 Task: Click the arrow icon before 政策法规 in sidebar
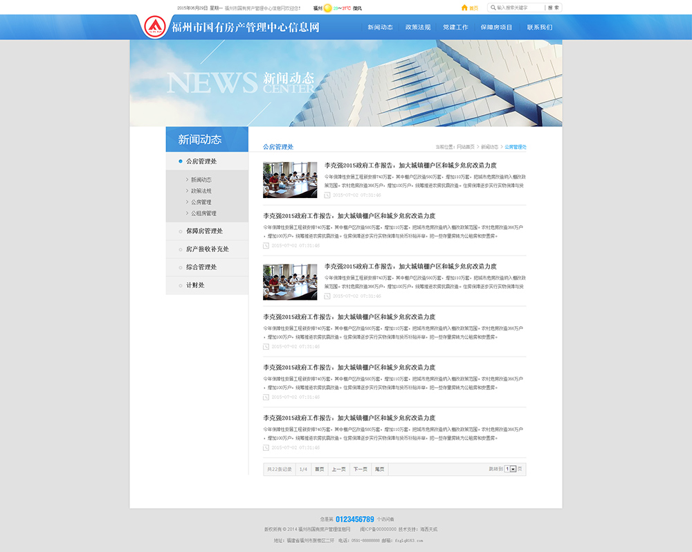point(187,190)
